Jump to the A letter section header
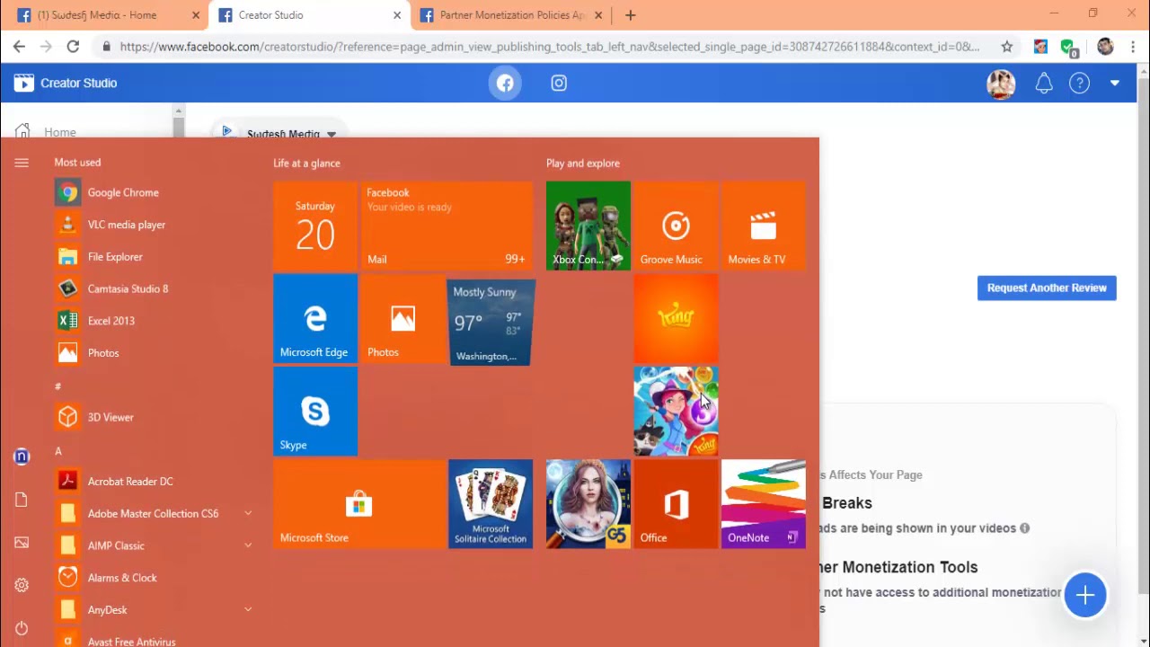Viewport: 1150px width, 647px height. pos(58,451)
